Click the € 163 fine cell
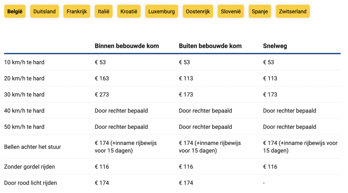348x193 pixels. pyautogui.click(x=102, y=78)
